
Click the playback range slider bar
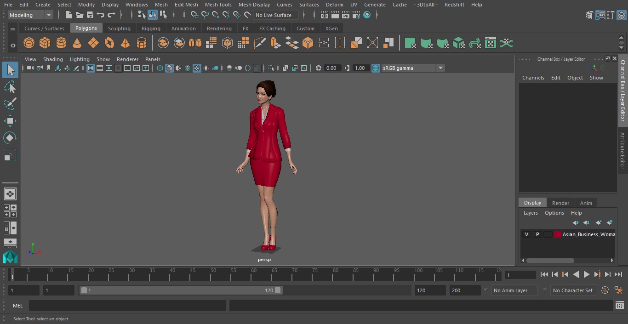181,290
